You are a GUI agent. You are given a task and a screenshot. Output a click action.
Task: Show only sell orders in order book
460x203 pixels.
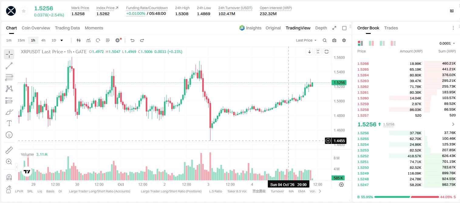tap(393, 43)
